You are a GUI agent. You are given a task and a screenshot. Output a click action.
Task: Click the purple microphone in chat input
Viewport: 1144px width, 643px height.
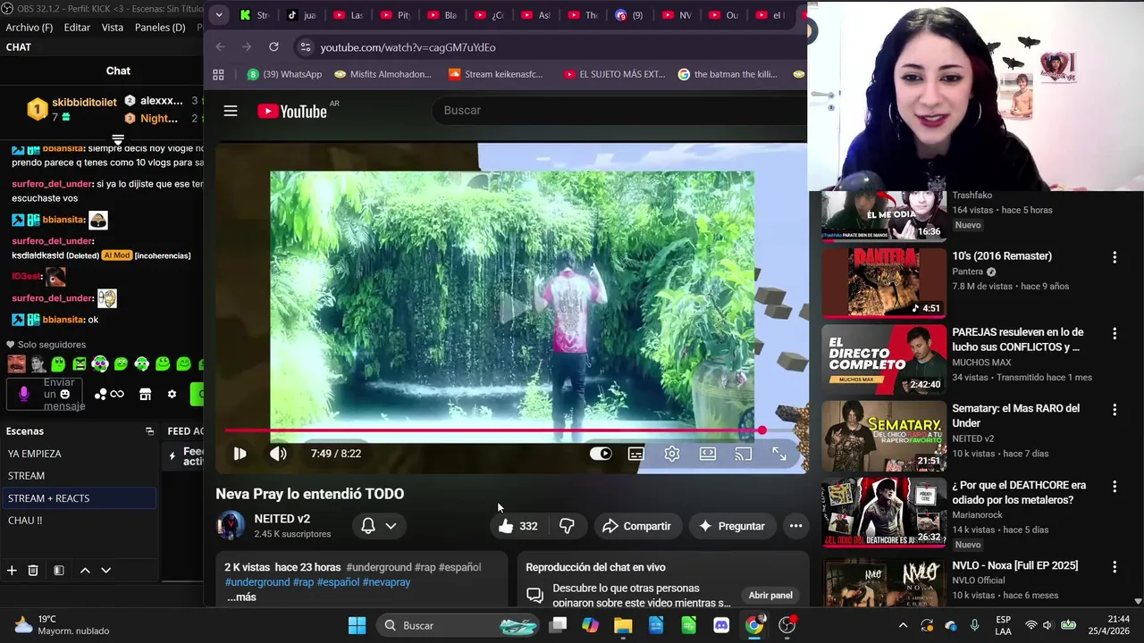(x=24, y=394)
